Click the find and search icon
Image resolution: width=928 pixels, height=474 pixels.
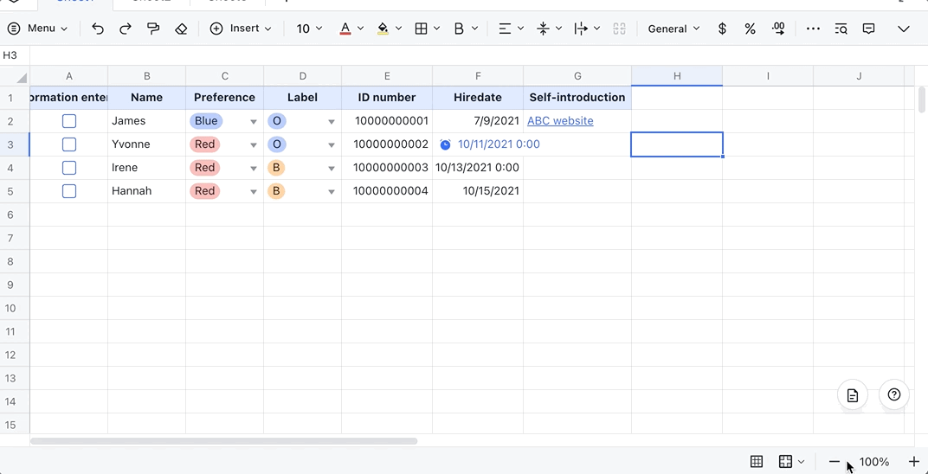[x=841, y=29]
